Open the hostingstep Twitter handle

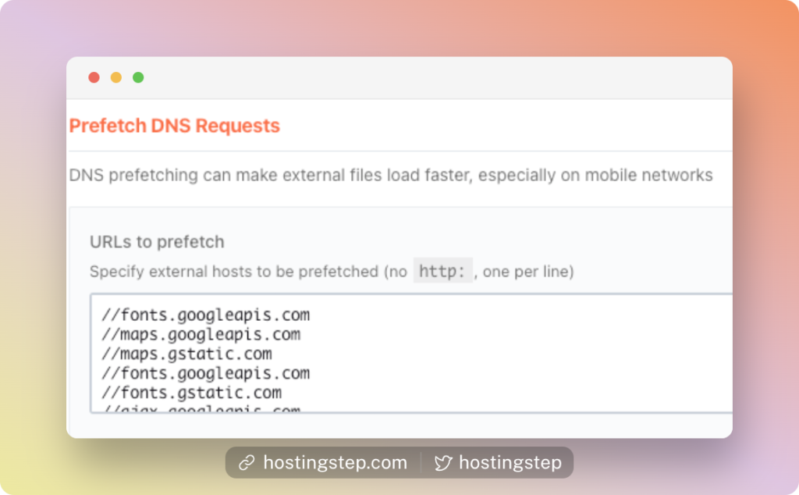tap(510, 462)
